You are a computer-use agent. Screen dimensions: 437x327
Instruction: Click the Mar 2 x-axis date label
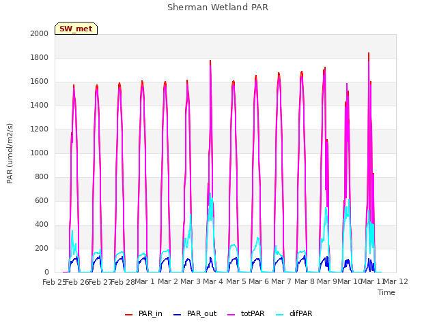168,281
